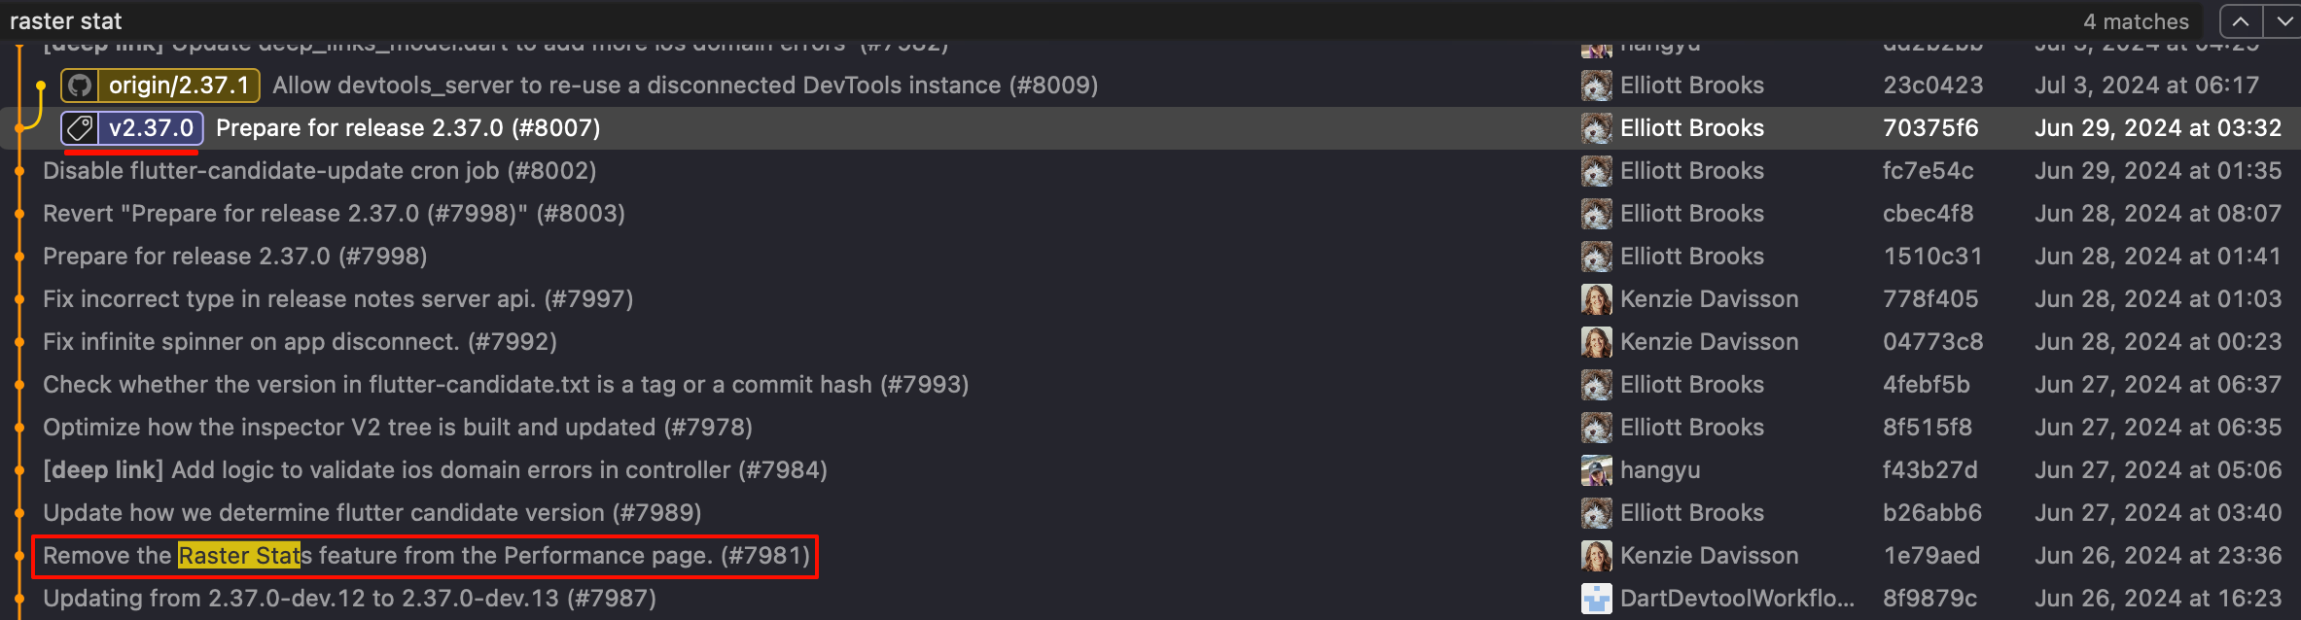This screenshot has width=2301, height=620.
Task: Click GitHub icon on origin/2.37.1 badge
Action: (80, 86)
